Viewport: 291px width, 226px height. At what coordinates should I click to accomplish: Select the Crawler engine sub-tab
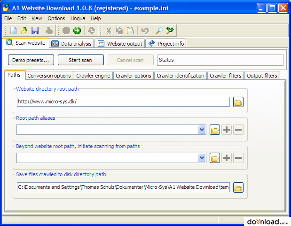tap(93, 76)
